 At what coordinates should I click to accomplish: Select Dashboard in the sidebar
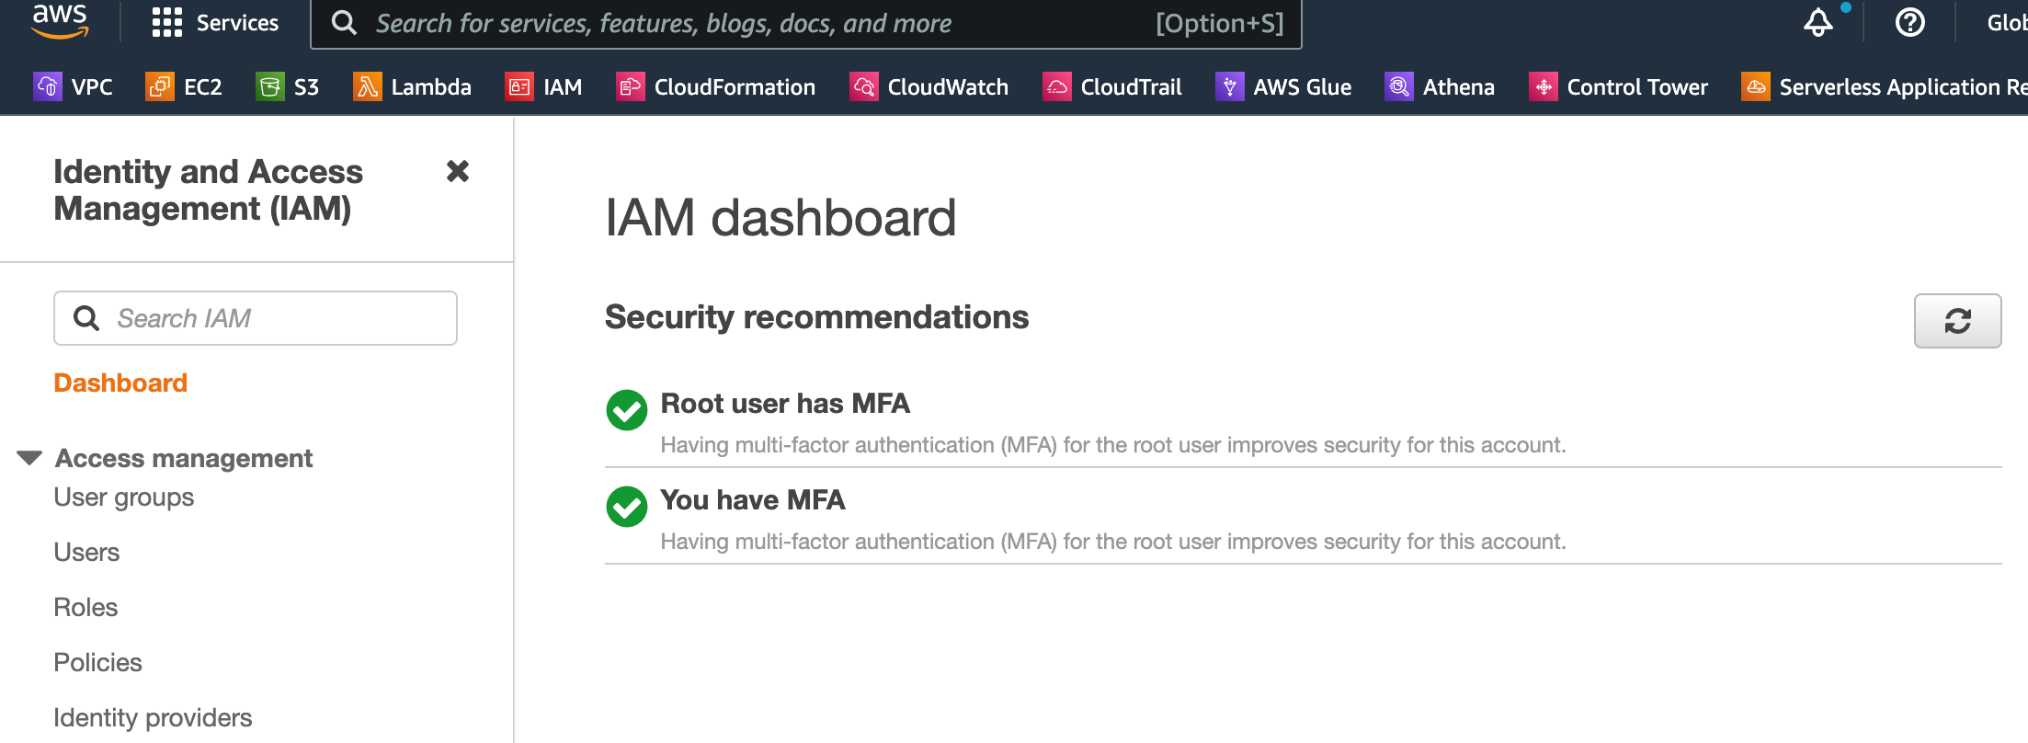coord(120,383)
